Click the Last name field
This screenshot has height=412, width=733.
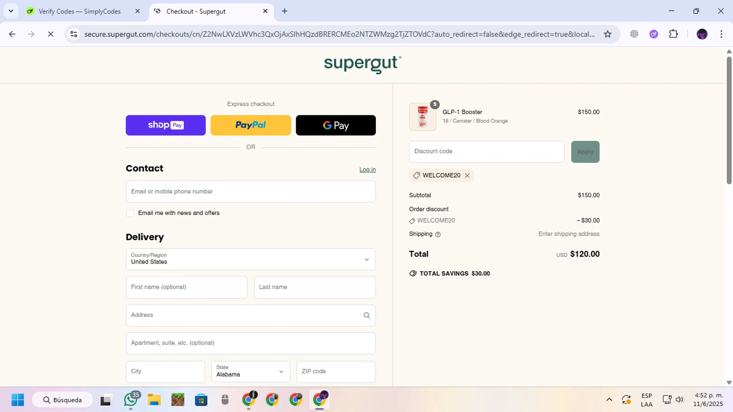pos(315,287)
